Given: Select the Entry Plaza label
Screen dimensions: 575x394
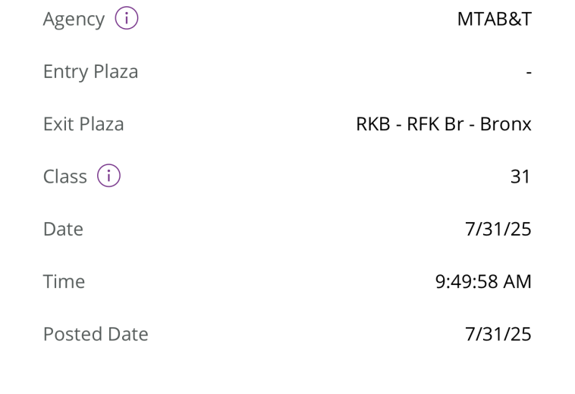Looking at the screenshot, I should tap(90, 72).
